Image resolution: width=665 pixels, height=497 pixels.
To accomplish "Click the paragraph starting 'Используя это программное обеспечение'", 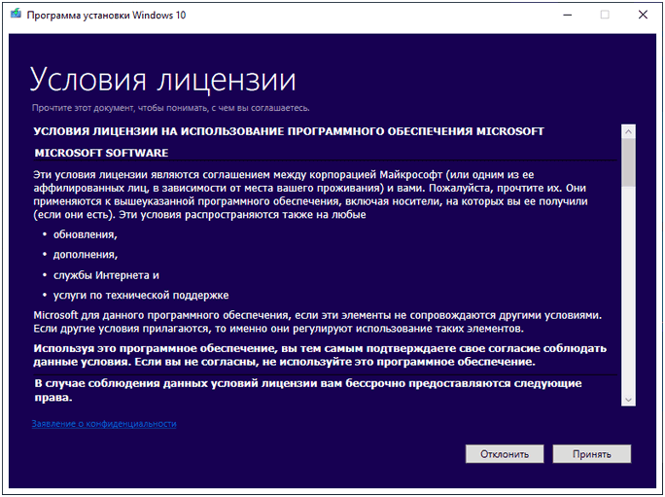I will coord(320,355).
